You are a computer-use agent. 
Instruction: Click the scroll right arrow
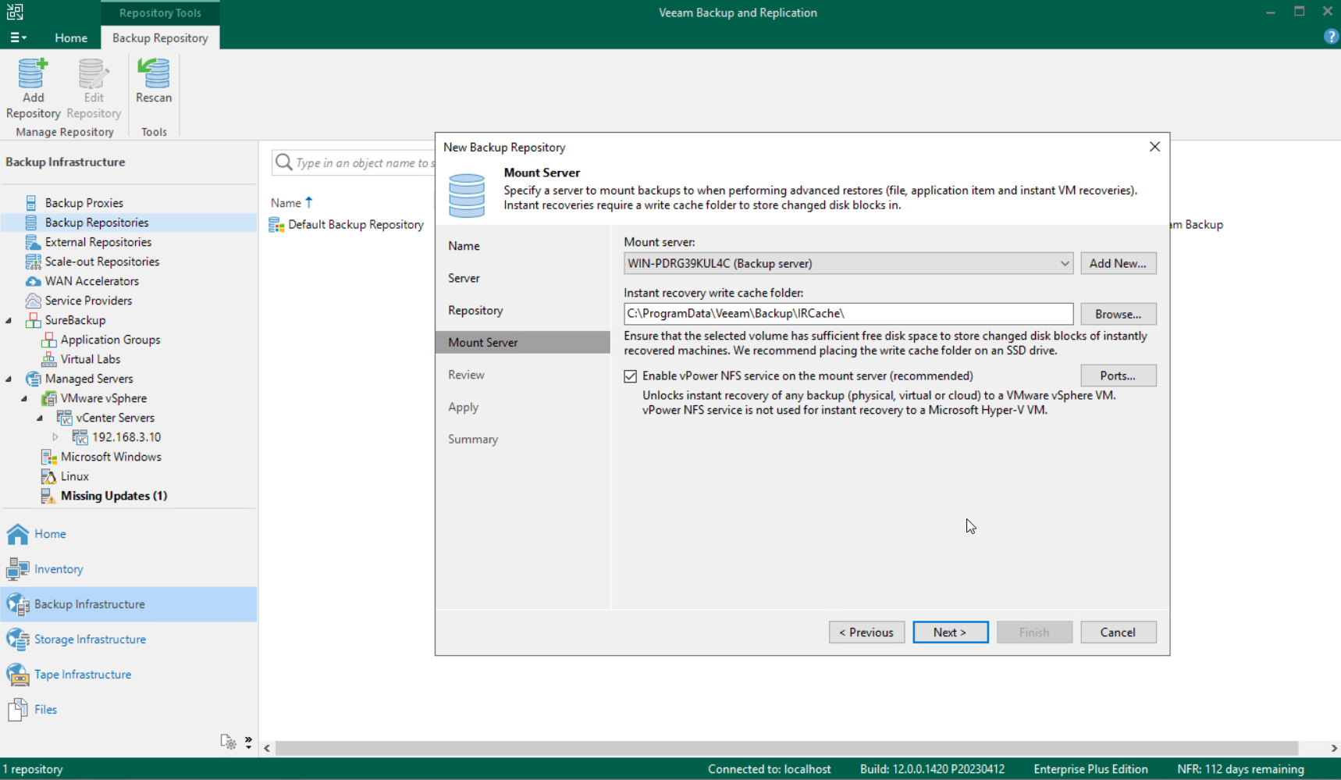pos(1333,748)
